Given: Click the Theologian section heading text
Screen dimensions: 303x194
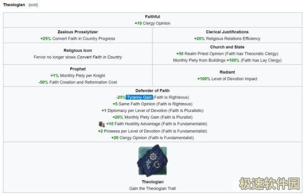Looking at the screenshot, I should pyautogui.click(x=14, y=5).
